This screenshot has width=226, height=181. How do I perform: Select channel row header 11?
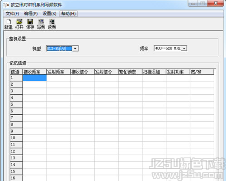pyautogui.click(x=16, y=145)
